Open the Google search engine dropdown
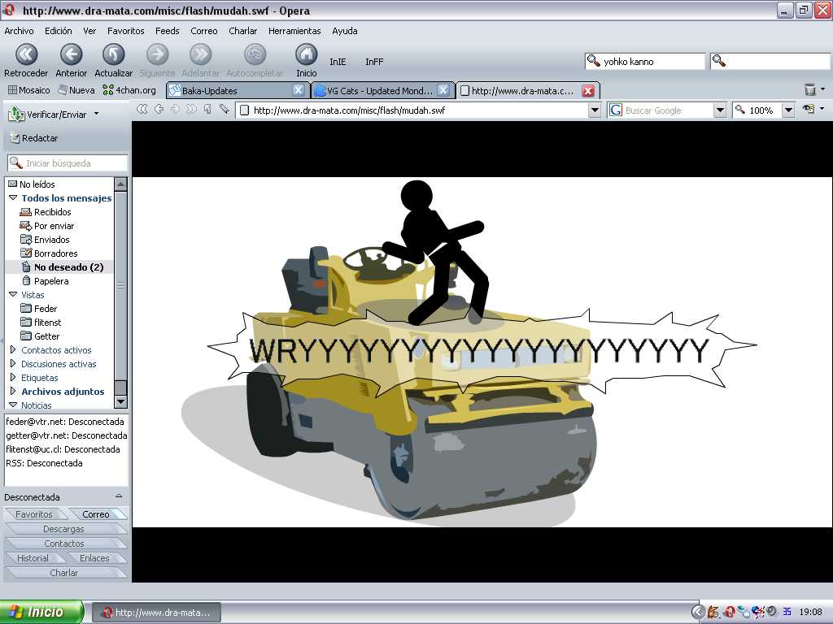 [x=720, y=110]
